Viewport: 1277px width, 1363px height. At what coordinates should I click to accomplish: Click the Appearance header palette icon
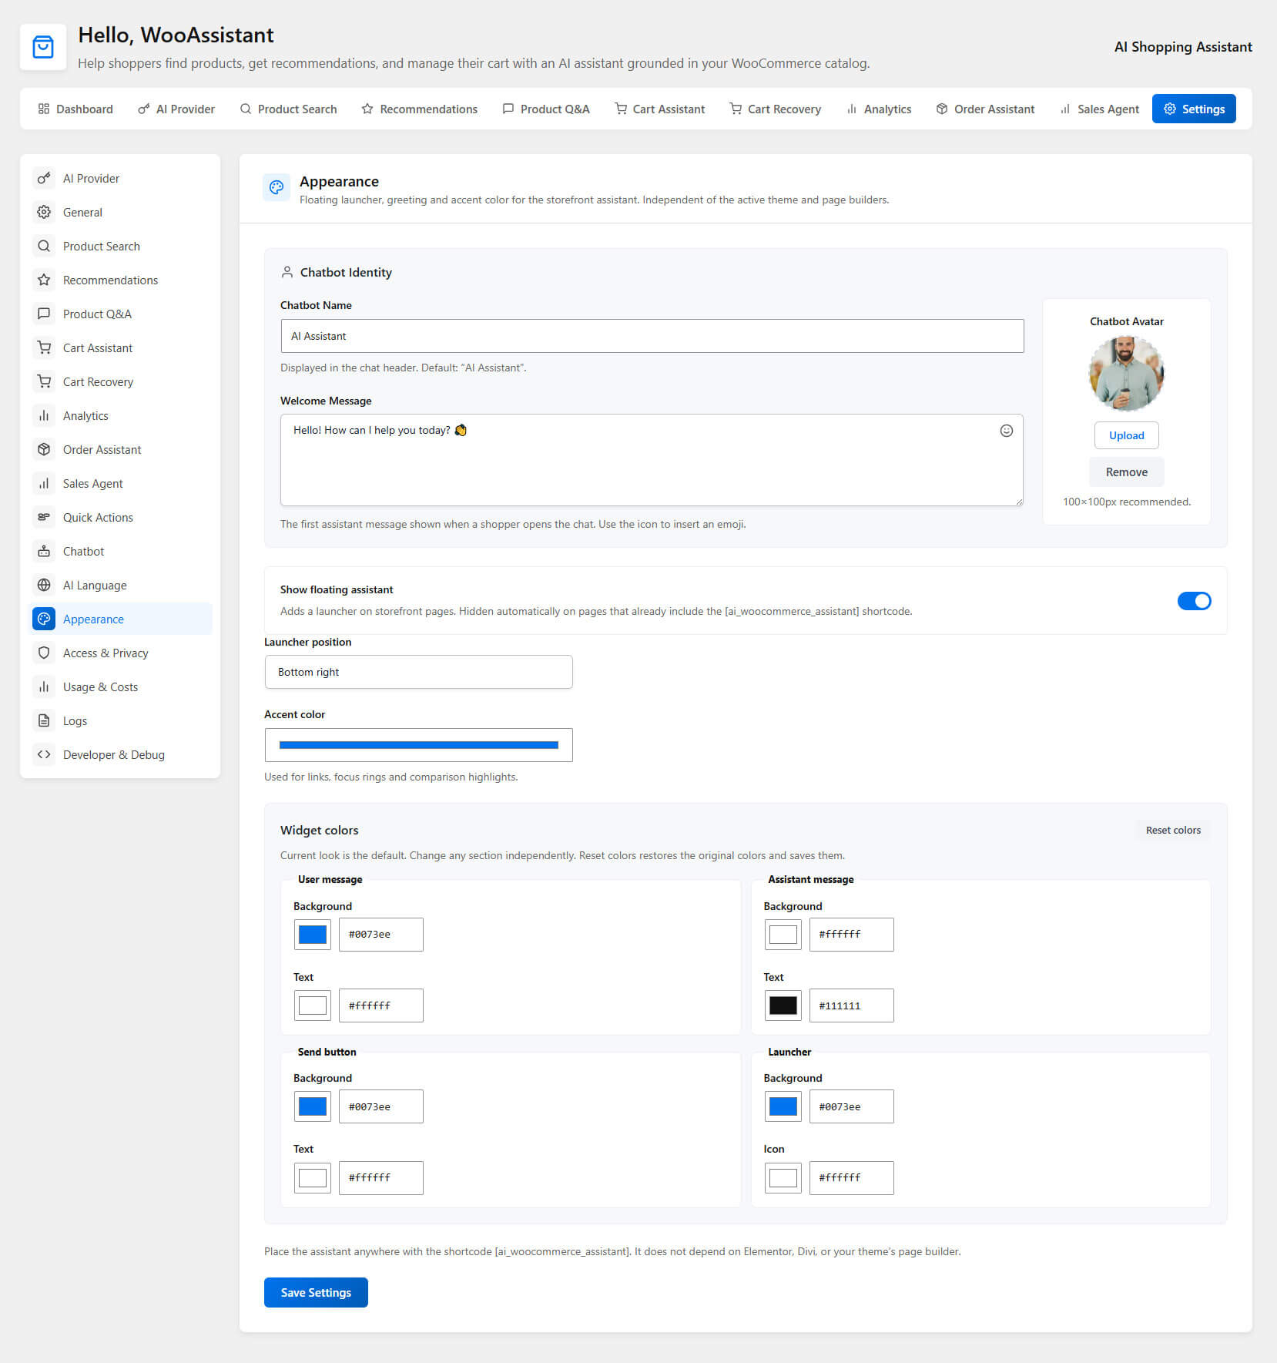pos(277,187)
